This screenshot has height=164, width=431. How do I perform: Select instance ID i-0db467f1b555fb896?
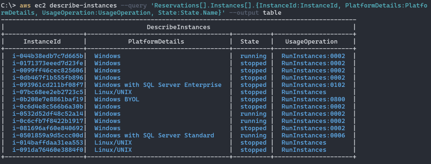click(48, 78)
